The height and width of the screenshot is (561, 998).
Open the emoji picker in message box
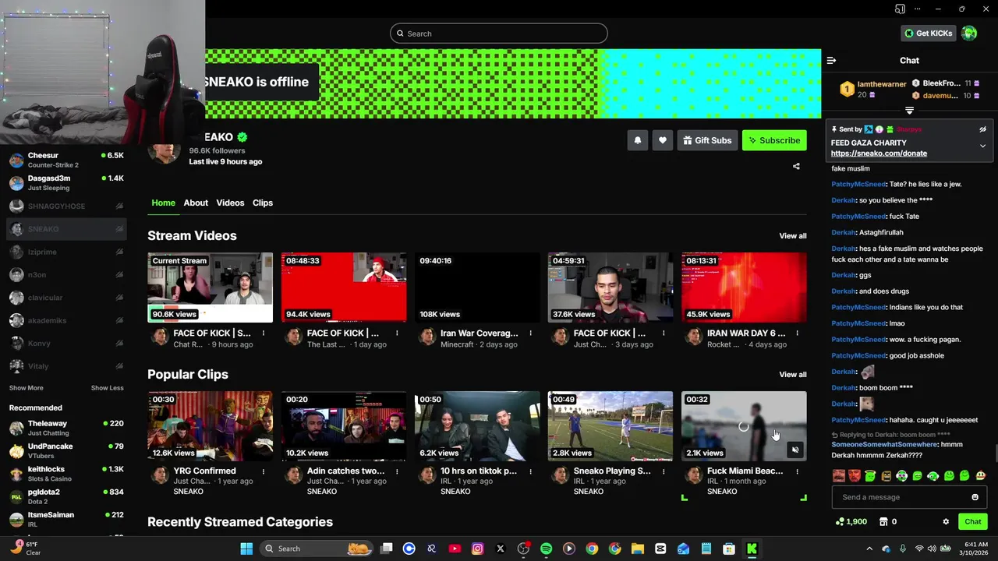pos(975,497)
